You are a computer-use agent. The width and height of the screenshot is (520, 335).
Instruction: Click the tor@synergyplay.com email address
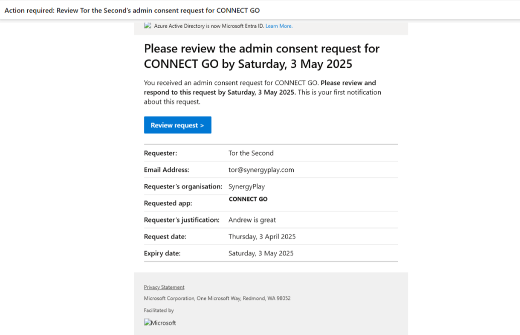coord(261,170)
